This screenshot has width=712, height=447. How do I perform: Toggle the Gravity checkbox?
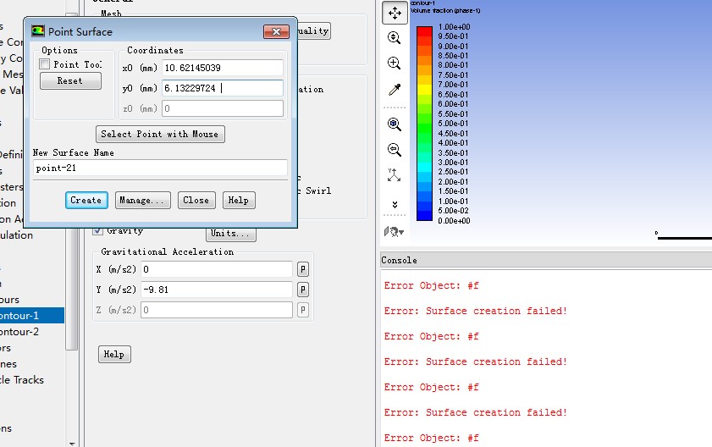(x=97, y=231)
